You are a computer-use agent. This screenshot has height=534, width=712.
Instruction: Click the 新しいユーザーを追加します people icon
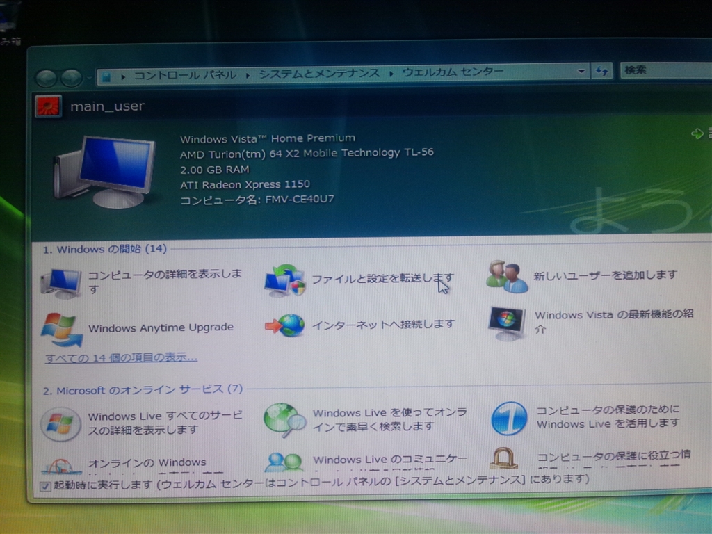[x=507, y=277]
